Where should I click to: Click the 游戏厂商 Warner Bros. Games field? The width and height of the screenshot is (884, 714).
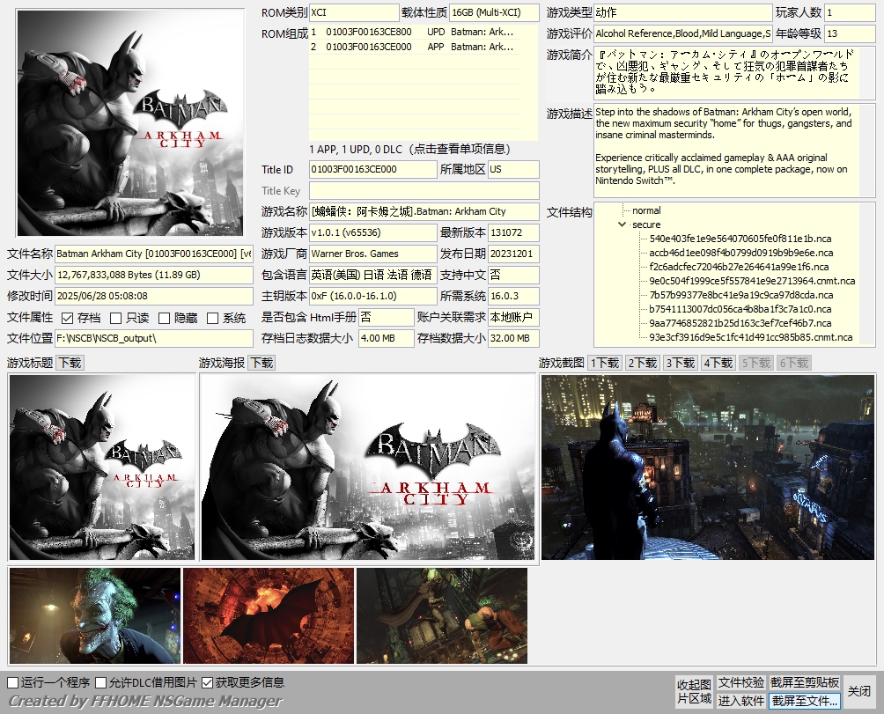[x=372, y=254]
